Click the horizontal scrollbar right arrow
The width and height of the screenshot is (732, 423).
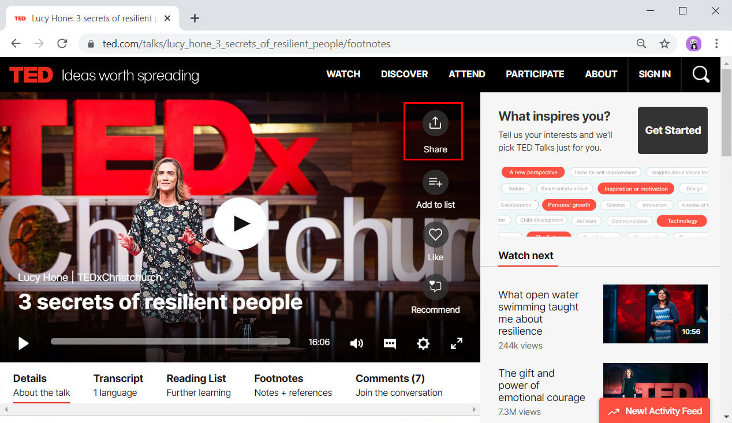474,410
